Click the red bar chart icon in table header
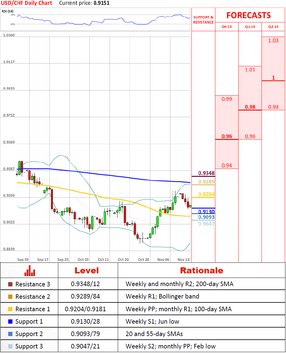The width and height of the screenshot is (286, 353). point(30,270)
